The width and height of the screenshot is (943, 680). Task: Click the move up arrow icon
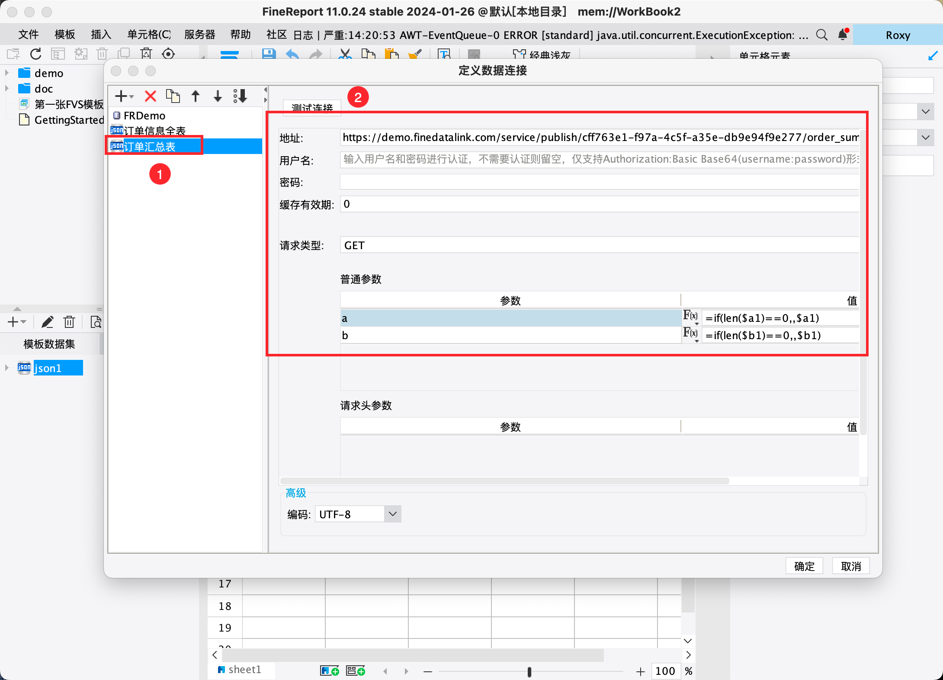point(196,96)
